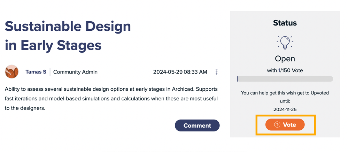
Task: Click the vote progress bar
Action: tap(285, 79)
